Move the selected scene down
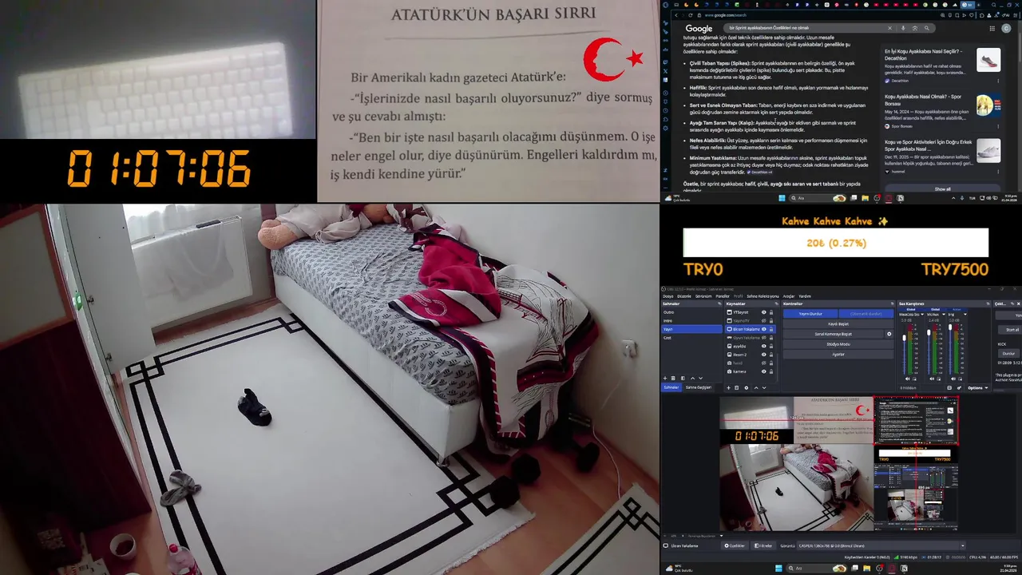 700,379
